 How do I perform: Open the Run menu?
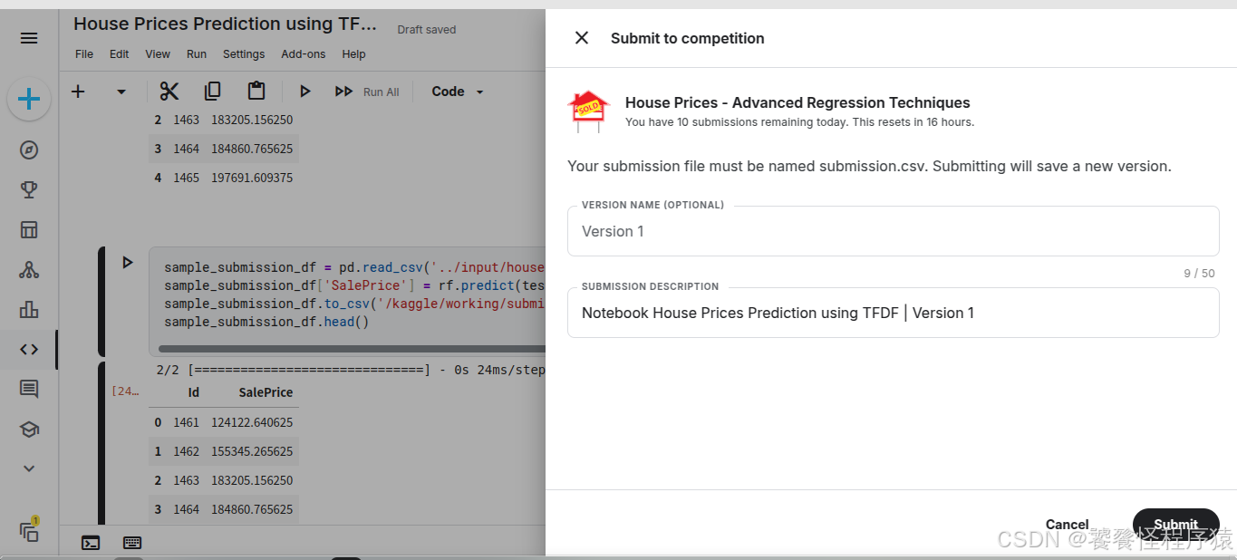point(197,54)
